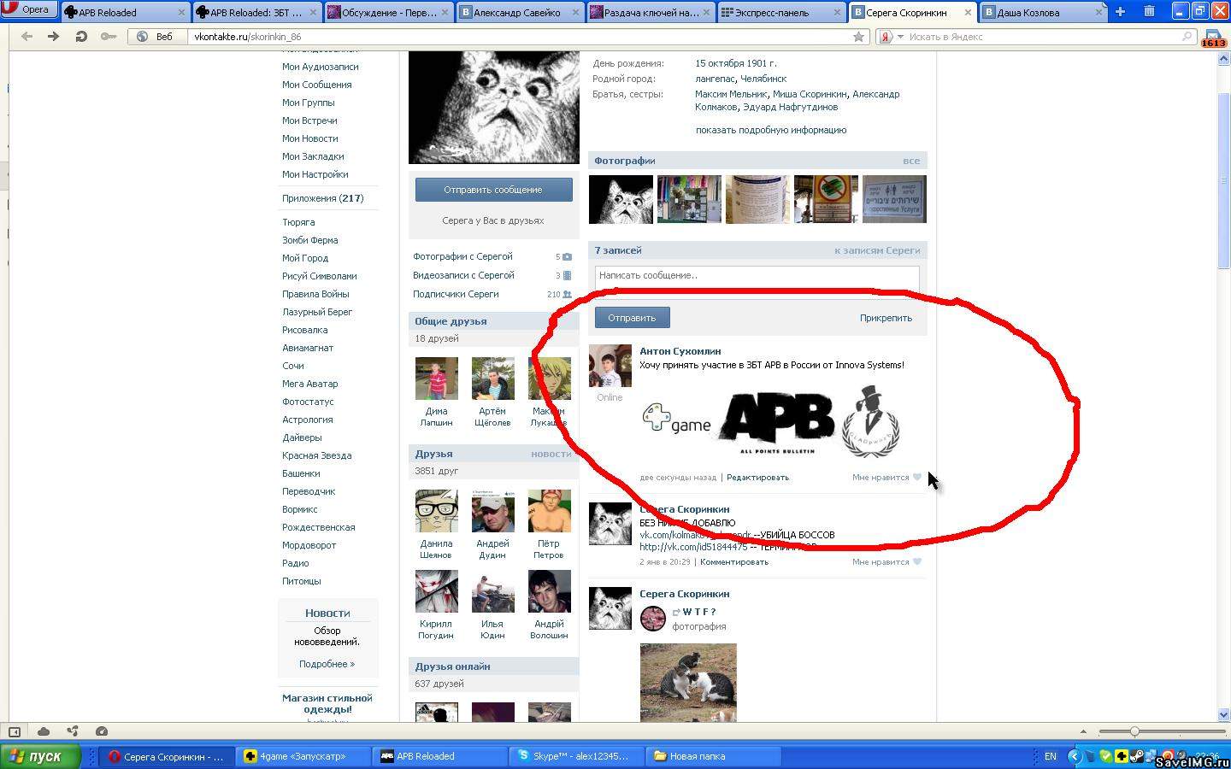Open Приложения (217) link

tap(322, 198)
